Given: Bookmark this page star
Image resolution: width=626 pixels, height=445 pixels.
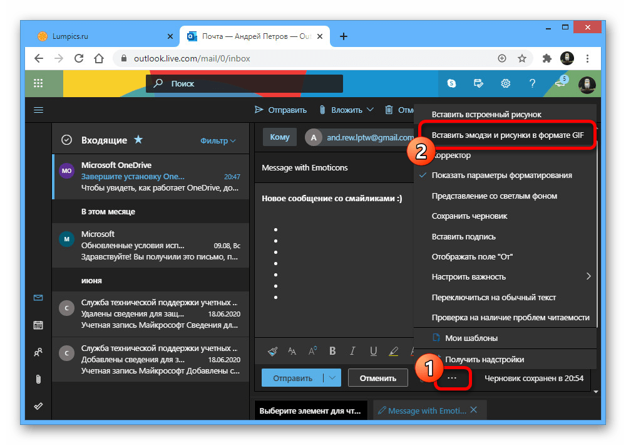Looking at the screenshot, I should (x=522, y=58).
